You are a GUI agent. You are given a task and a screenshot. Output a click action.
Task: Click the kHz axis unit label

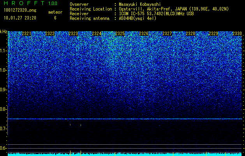[x=4, y=32]
